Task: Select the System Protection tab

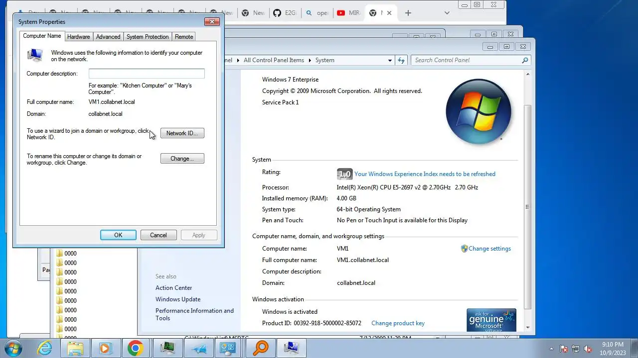Action: pos(148,37)
